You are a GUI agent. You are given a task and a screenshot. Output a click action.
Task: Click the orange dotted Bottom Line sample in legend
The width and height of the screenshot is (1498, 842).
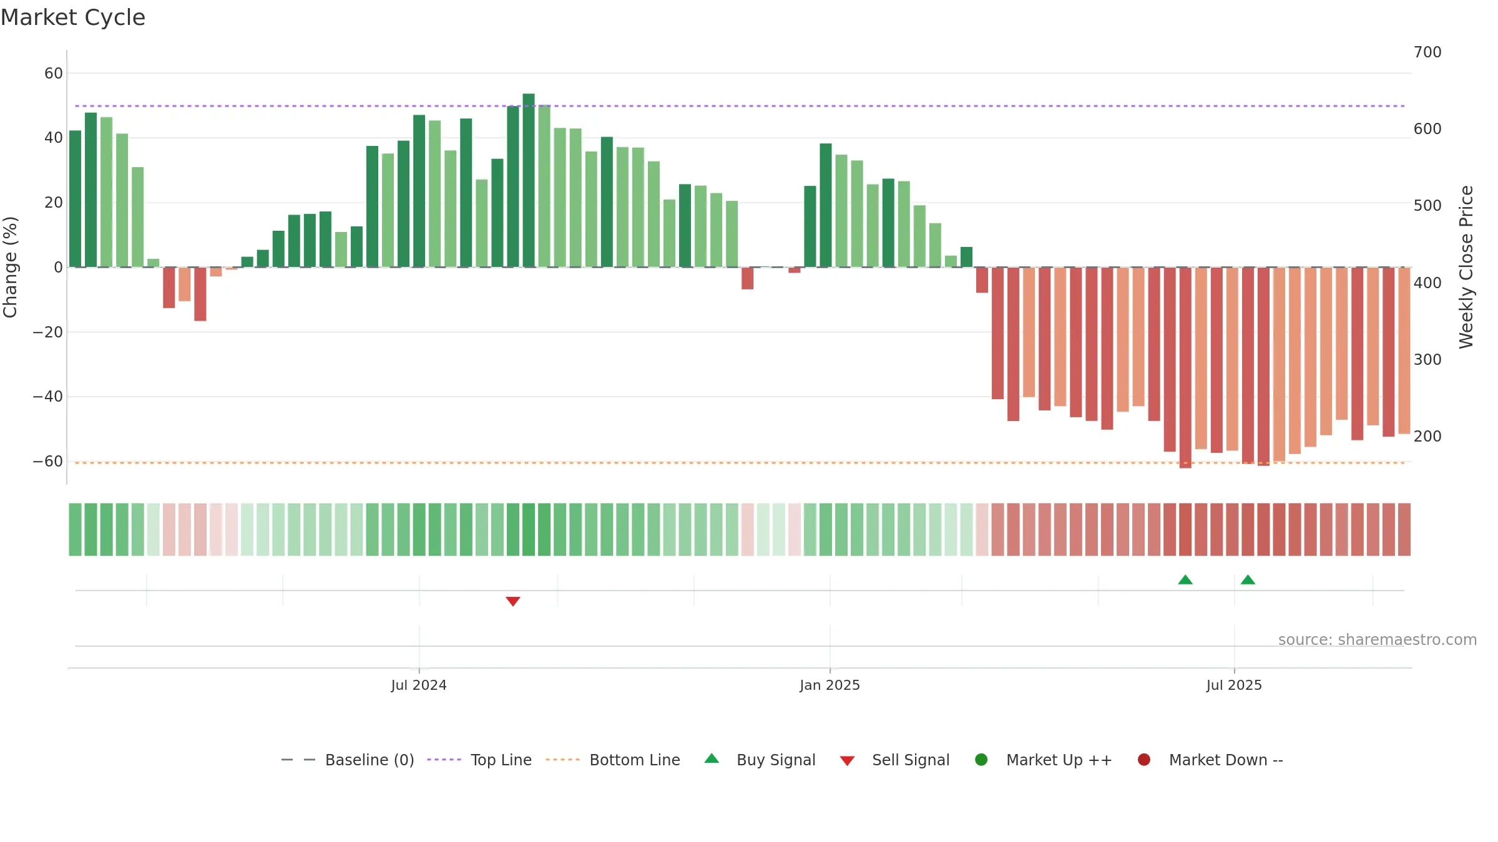[562, 760]
